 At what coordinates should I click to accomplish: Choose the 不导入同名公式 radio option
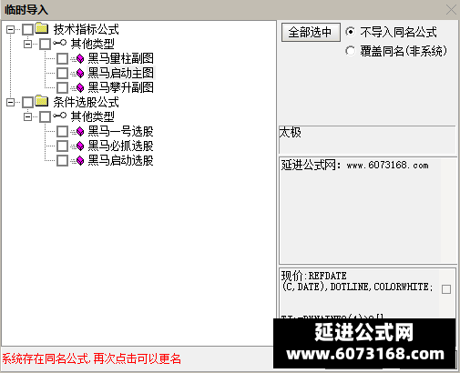[350, 32]
